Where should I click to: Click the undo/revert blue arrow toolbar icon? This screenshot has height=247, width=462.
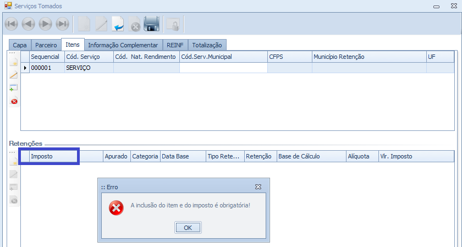[118, 24]
